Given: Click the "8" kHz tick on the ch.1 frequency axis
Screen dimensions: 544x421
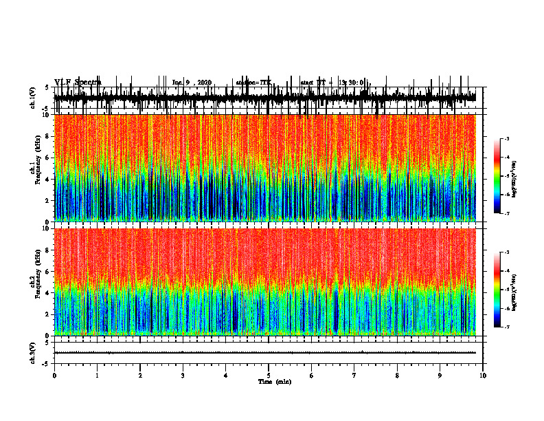Looking at the screenshot, I should pos(47,136).
